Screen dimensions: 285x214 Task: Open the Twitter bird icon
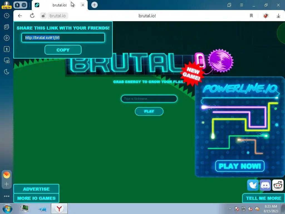click(x=253, y=185)
